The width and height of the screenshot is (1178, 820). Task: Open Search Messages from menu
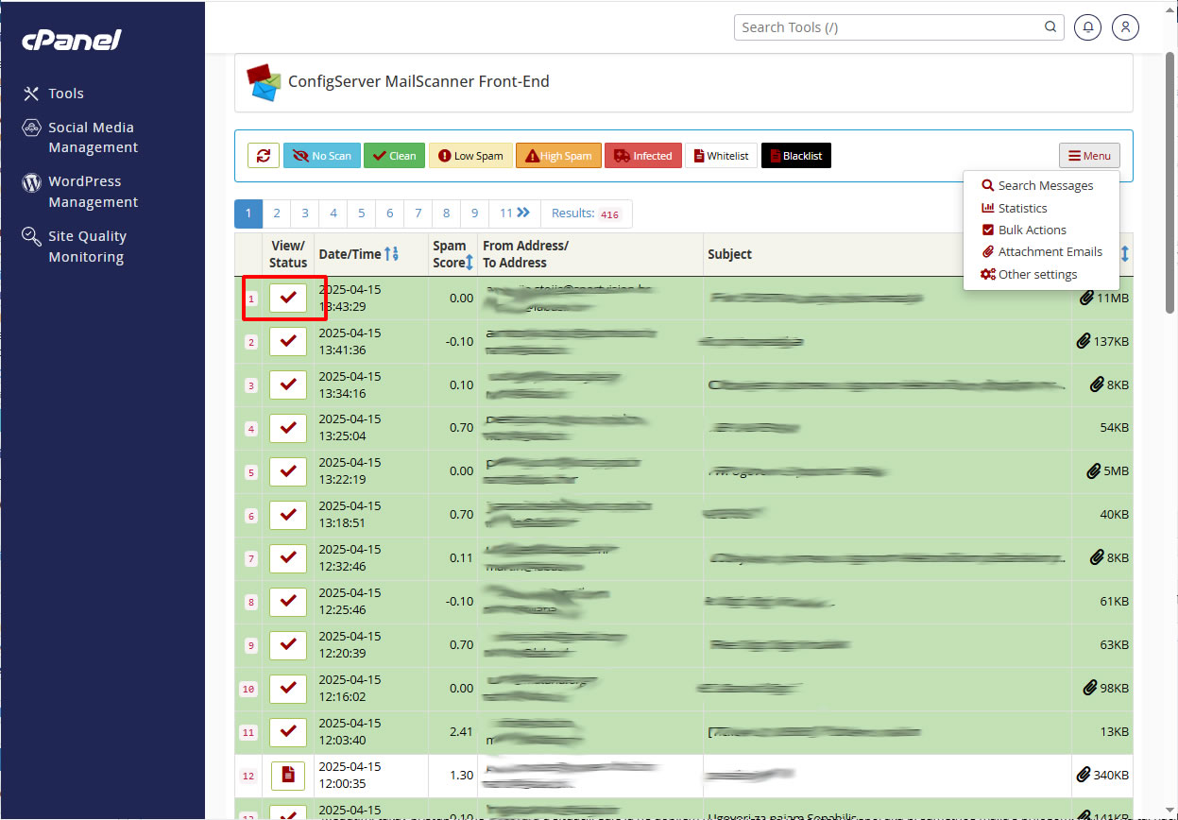coord(1037,185)
